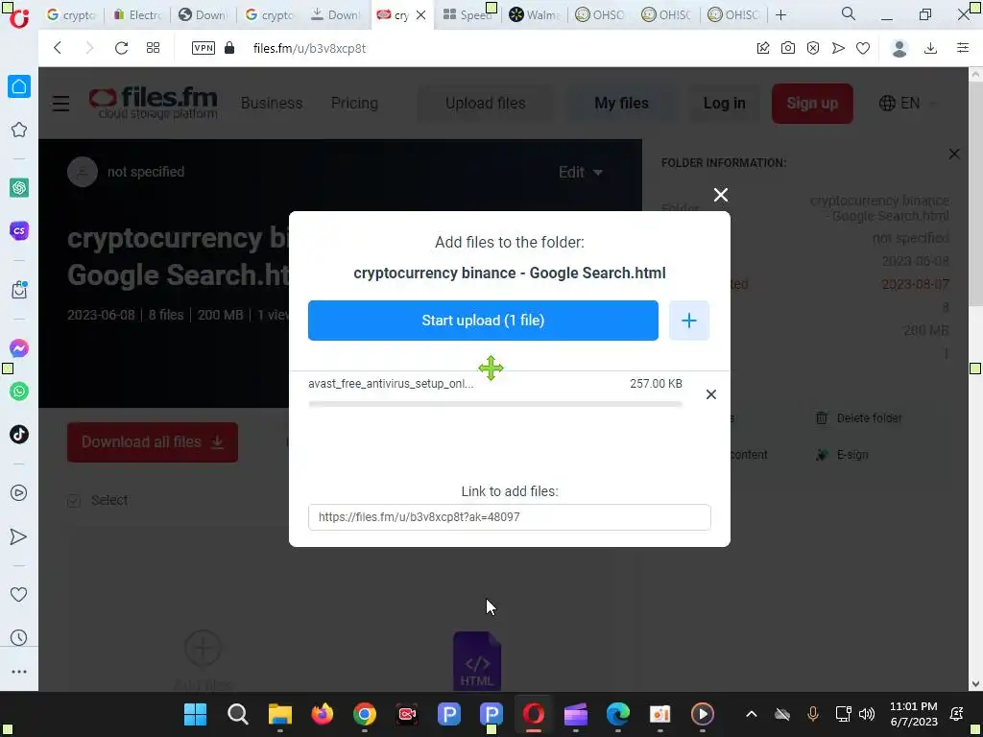Switch to the Speed Dial tab
This screenshot has height=737, width=983.
click(x=468, y=15)
